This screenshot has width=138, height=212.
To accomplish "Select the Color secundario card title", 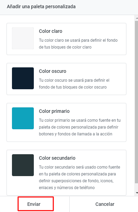I will click(x=57, y=158).
